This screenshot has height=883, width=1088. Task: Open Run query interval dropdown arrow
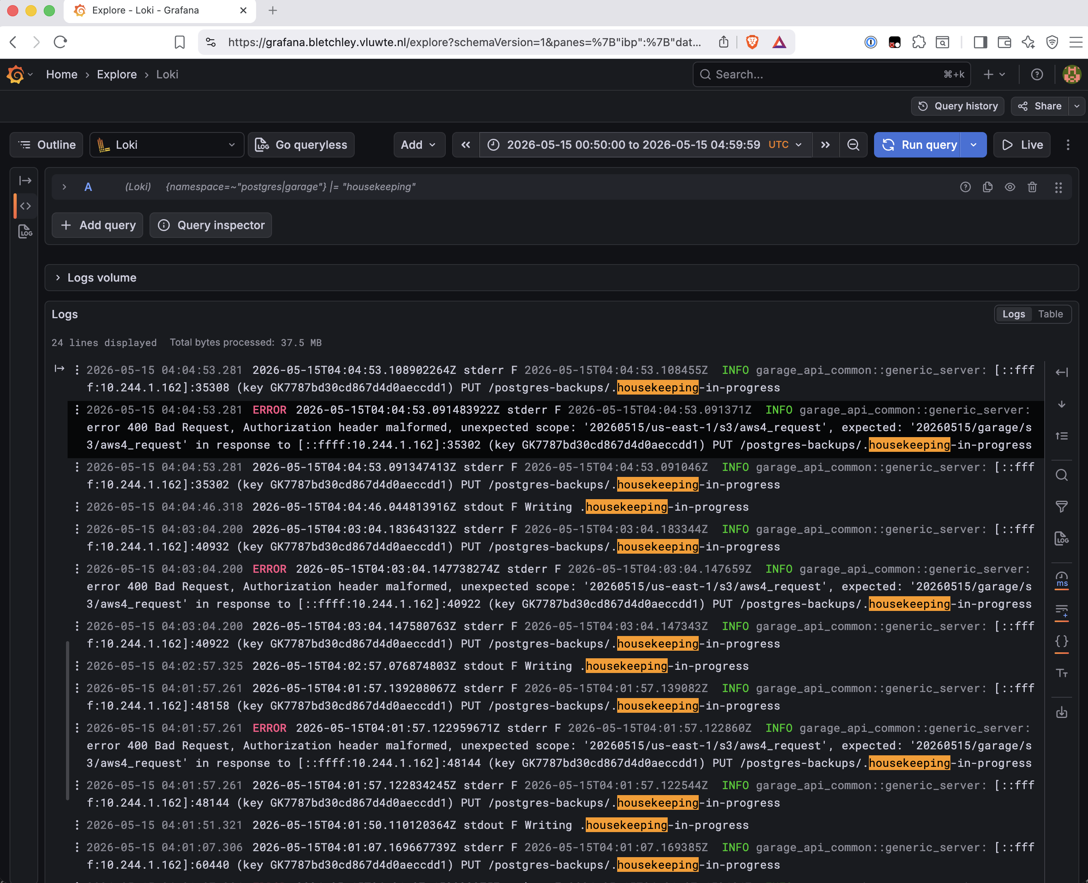[x=973, y=145]
